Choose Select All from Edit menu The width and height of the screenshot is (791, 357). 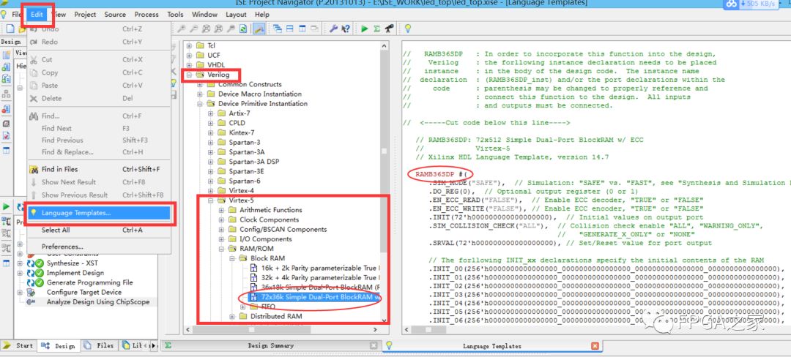(x=99, y=230)
